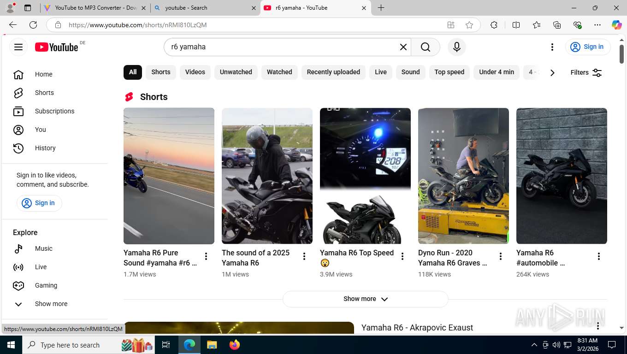627x354 pixels.
Task: Select the Watched filter chip
Action: tap(279, 72)
